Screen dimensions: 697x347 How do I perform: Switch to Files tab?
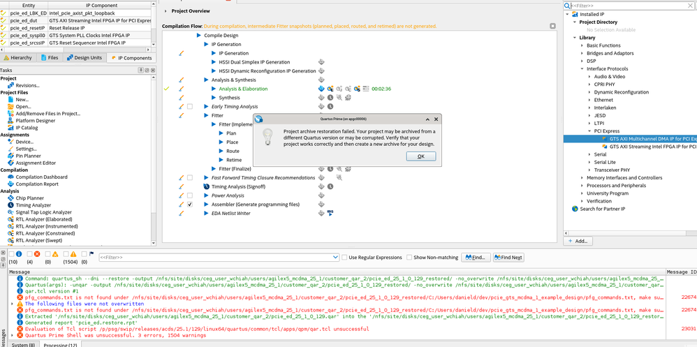pyautogui.click(x=50, y=58)
